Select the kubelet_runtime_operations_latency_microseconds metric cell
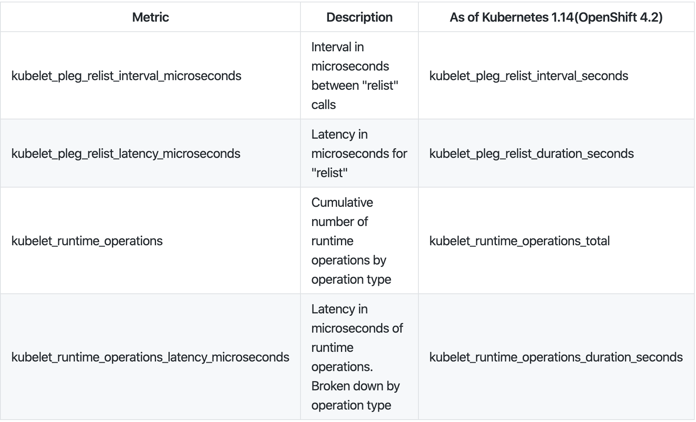This screenshot has width=696, height=422. tap(150, 357)
